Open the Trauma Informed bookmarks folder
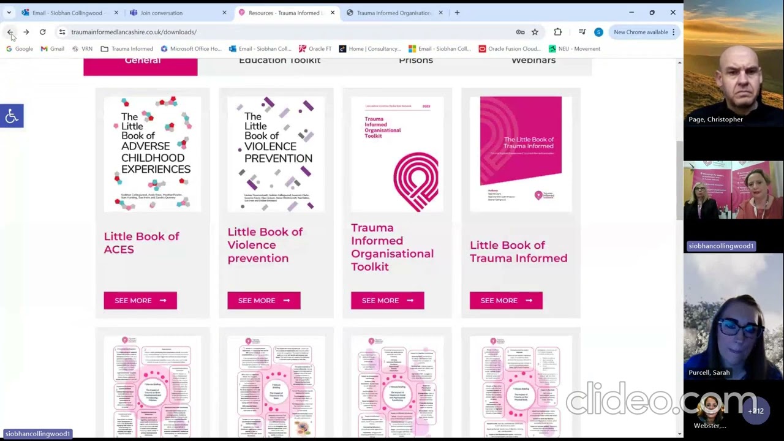784x441 pixels. point(127,48)
